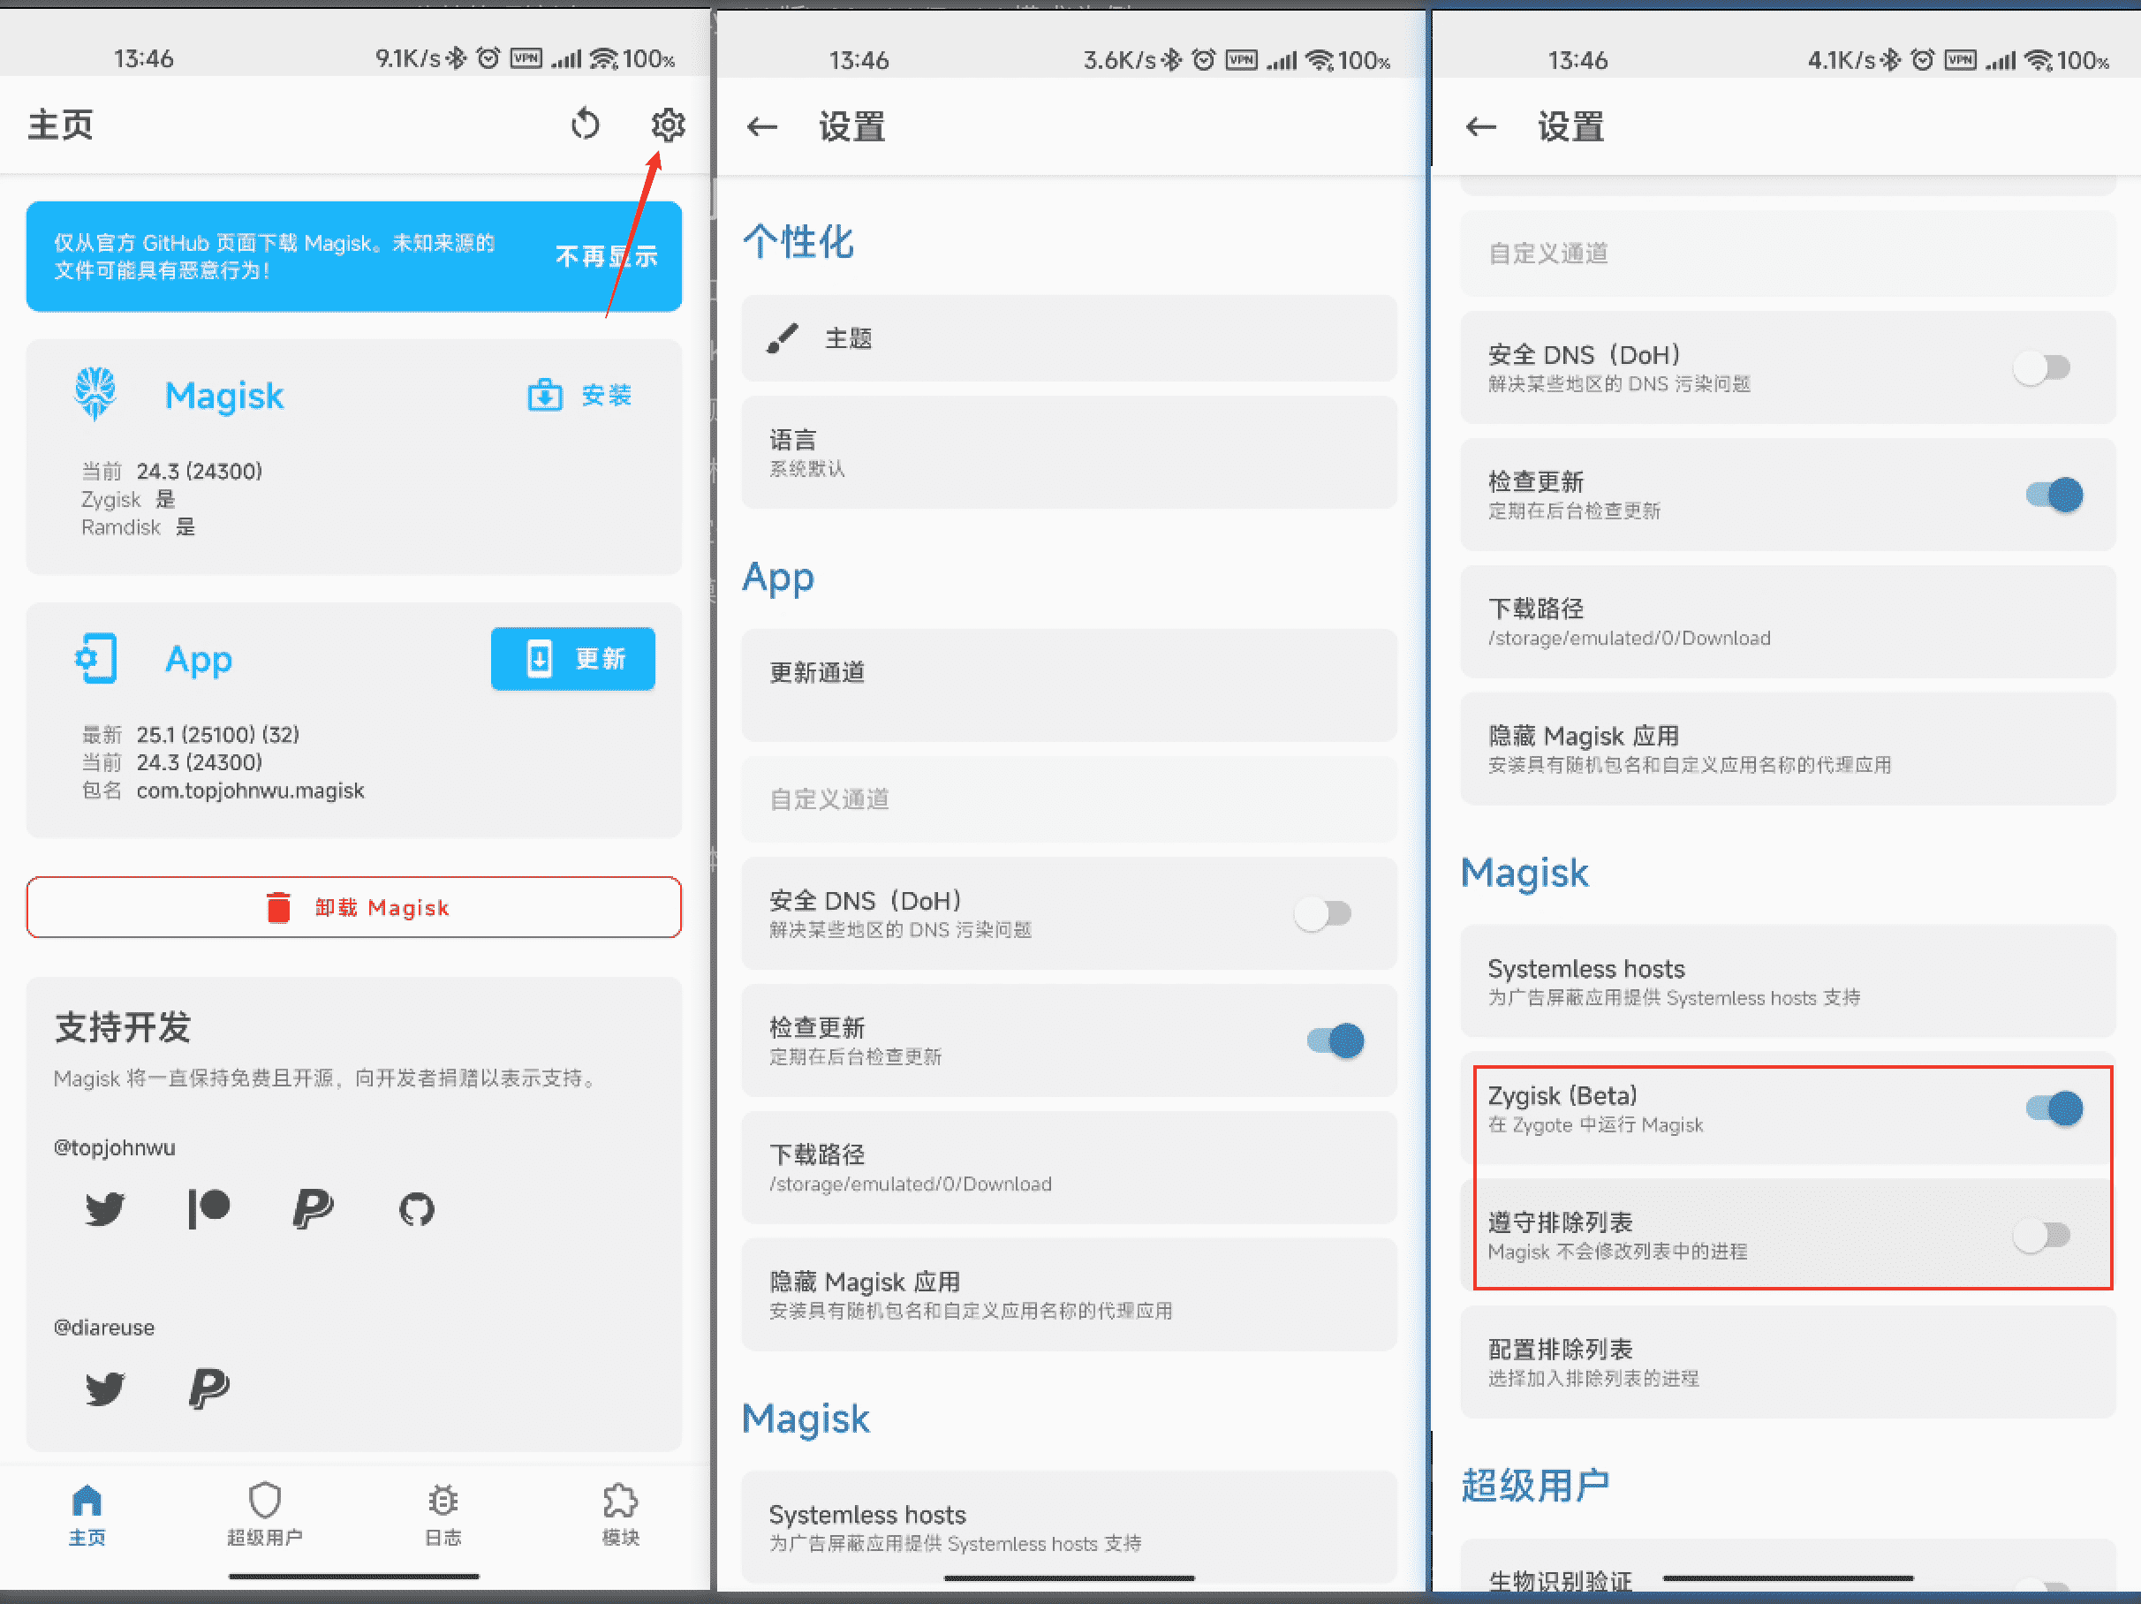Tap the download icon inside the 更新 button
The image size is (2141, 1604).
539,658
